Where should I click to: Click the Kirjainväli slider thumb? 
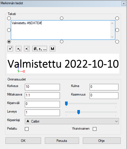66,104
